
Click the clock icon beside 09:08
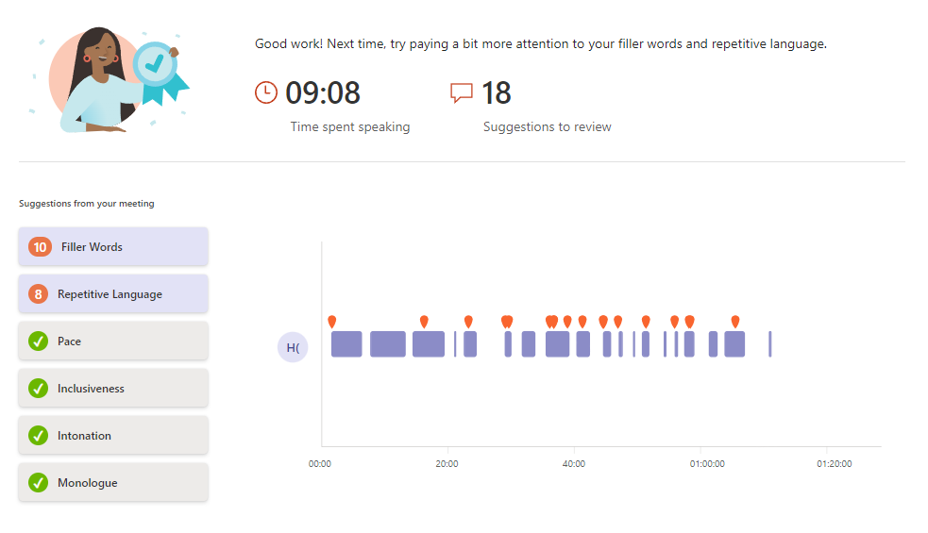click(267, 92)
